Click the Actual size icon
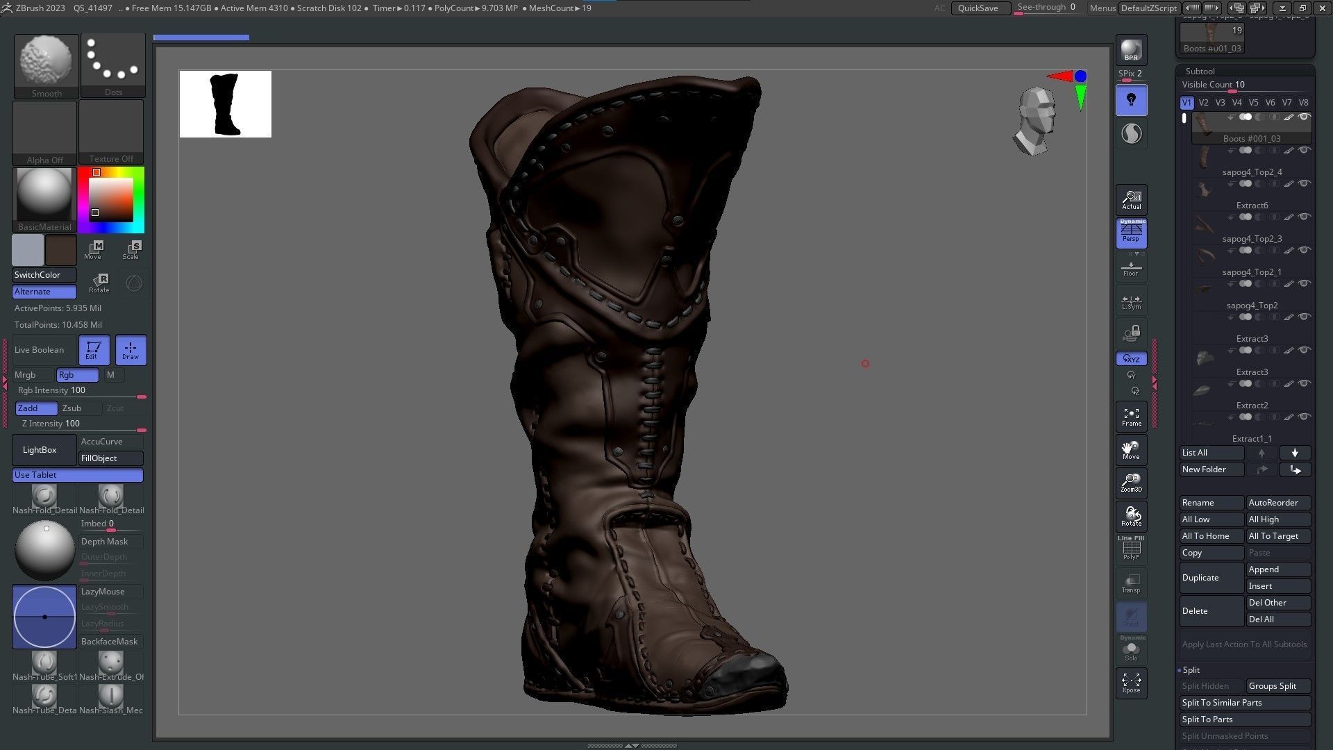The width and height of the screenshot is (1333, 750). pos(1131,200)
